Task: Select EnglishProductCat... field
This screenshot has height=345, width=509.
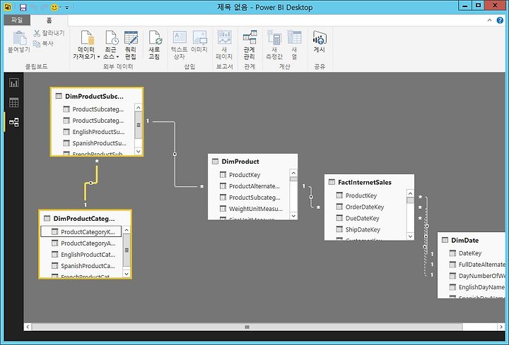Action: point(83,255)
